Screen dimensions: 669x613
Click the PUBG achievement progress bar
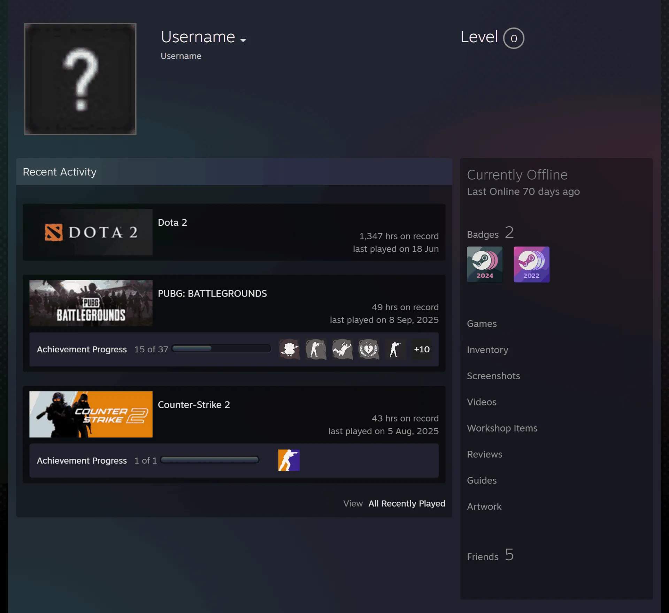pyautogui.click(x=221, y=349)
